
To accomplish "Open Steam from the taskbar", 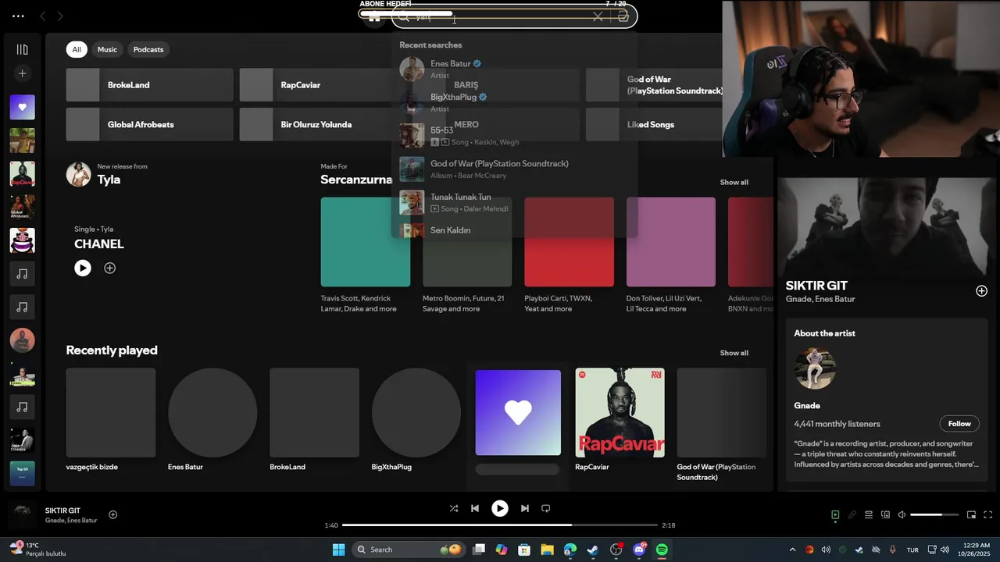I will pyautogui.click(x=593, y=550).
